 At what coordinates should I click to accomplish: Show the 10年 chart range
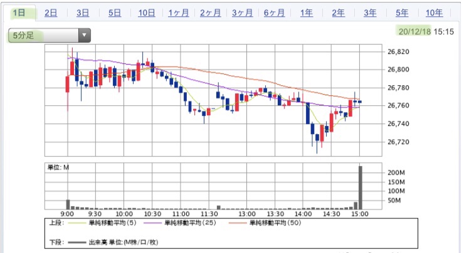pos(434,13)
